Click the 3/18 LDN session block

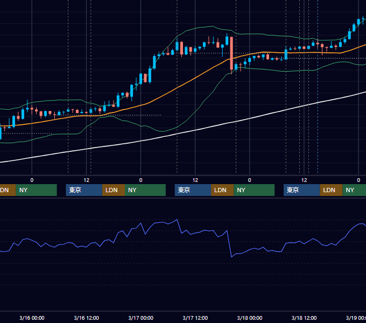[x=331, y=190]
